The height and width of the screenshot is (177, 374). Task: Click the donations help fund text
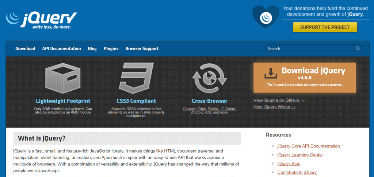[x=325, y=11]
